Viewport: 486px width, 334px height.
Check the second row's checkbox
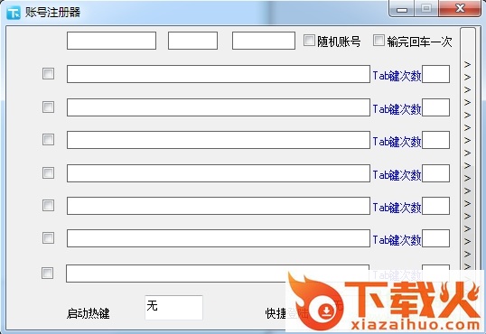point(48,107)
